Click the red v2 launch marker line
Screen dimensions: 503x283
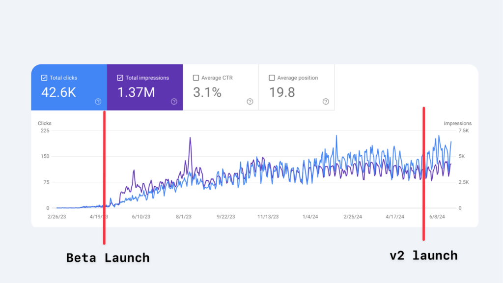click(x=423, y=172)
